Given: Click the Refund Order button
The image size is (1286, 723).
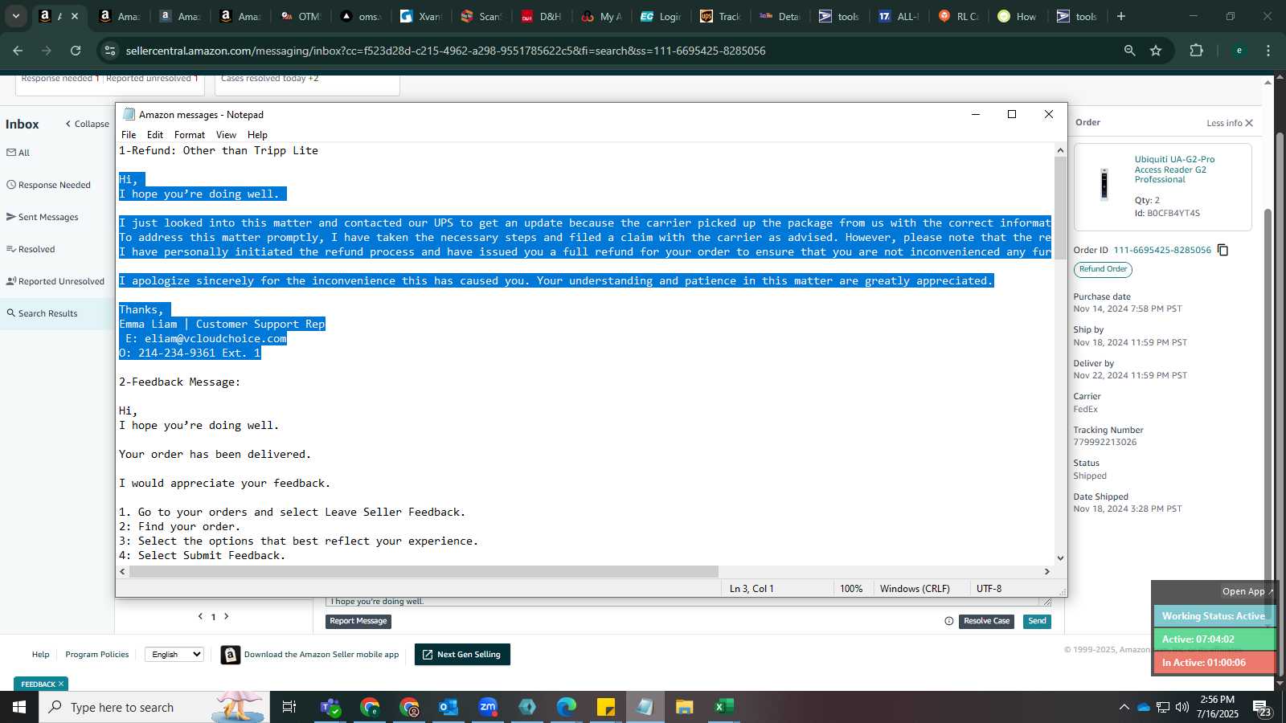Looking at the screenshot, I should [x=1103, y=269].
